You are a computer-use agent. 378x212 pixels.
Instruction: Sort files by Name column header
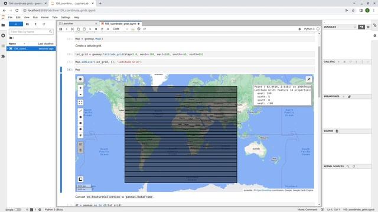12,44
